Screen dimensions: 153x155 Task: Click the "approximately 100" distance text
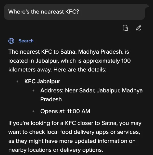pyautogui.click(x=107, y=61)
